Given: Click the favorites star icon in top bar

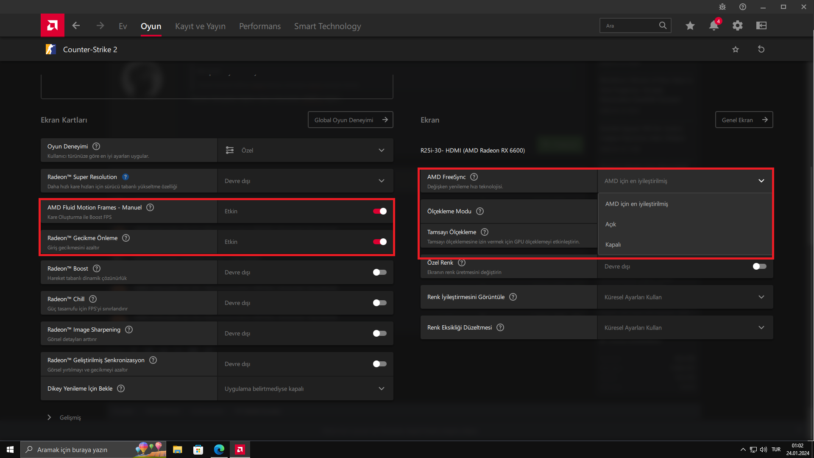Looking at the screenshot, I should [690, 26].
